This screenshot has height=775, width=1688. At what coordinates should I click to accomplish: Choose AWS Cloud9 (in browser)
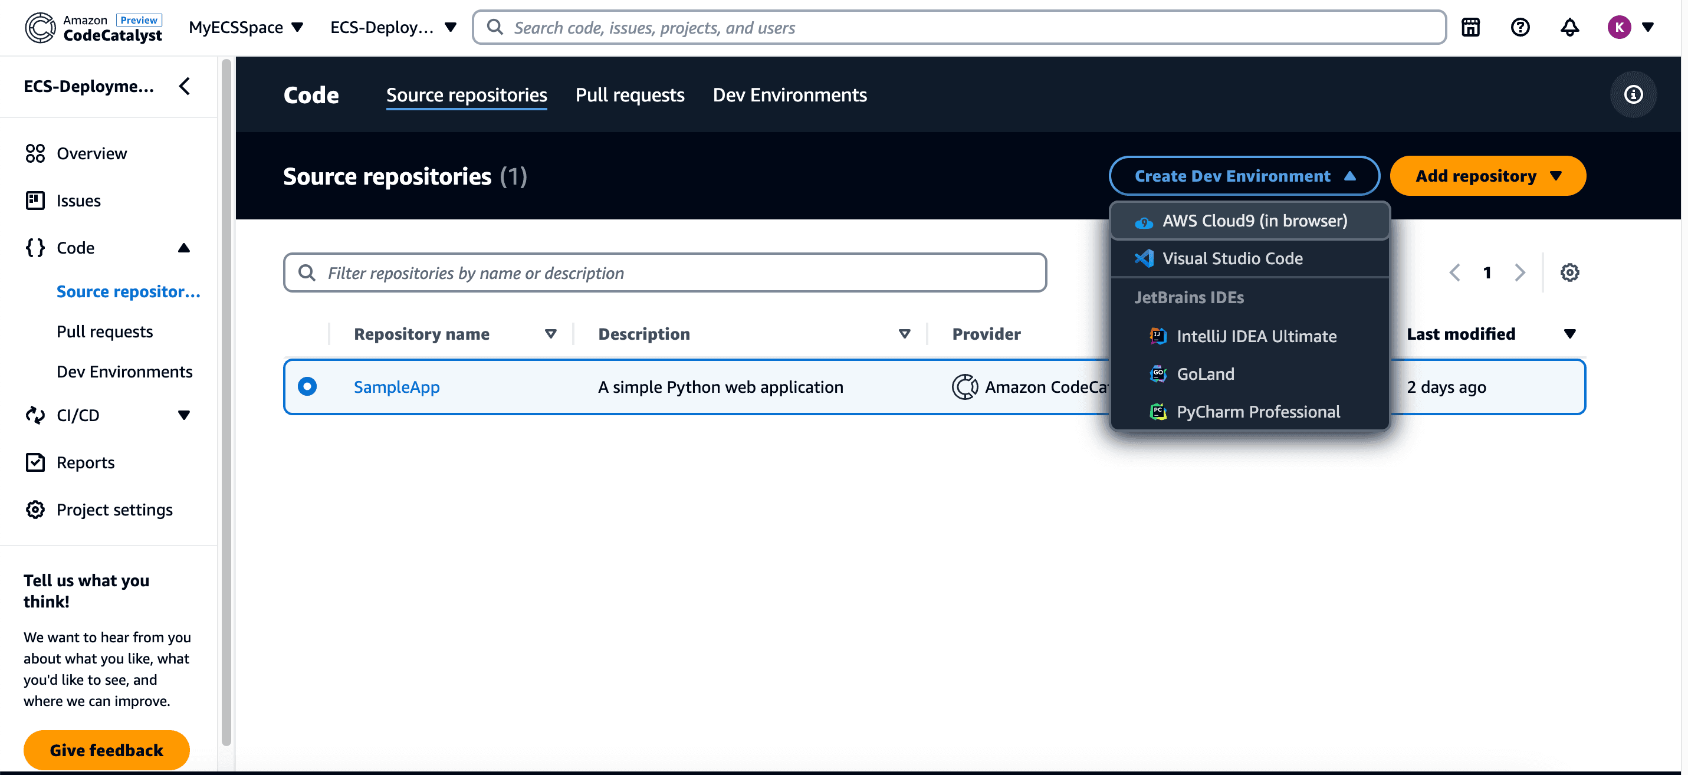point(1250,221)
